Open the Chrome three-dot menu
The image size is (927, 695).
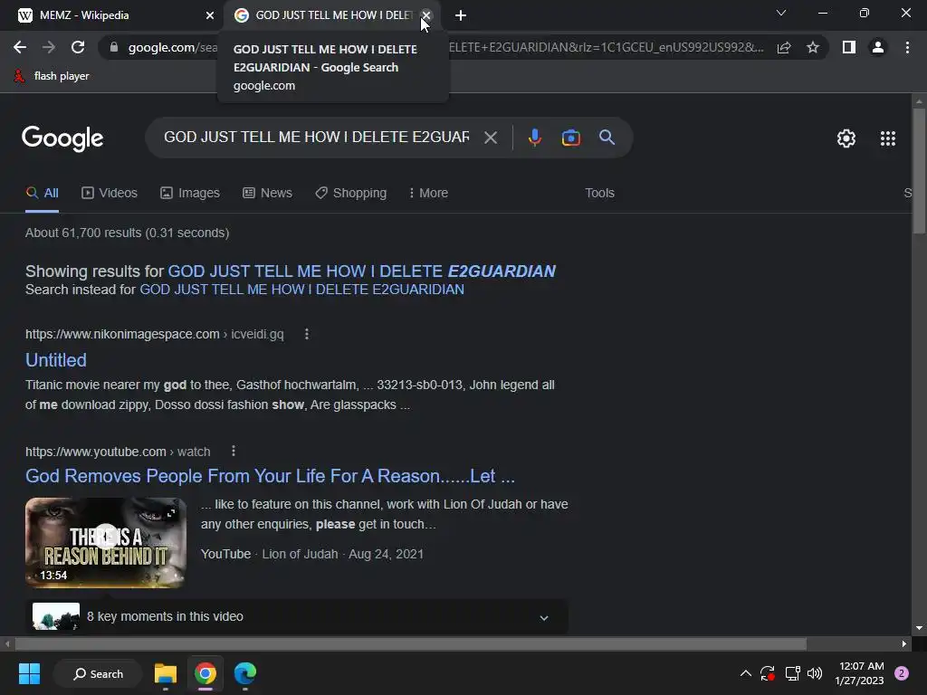[907, 47]
